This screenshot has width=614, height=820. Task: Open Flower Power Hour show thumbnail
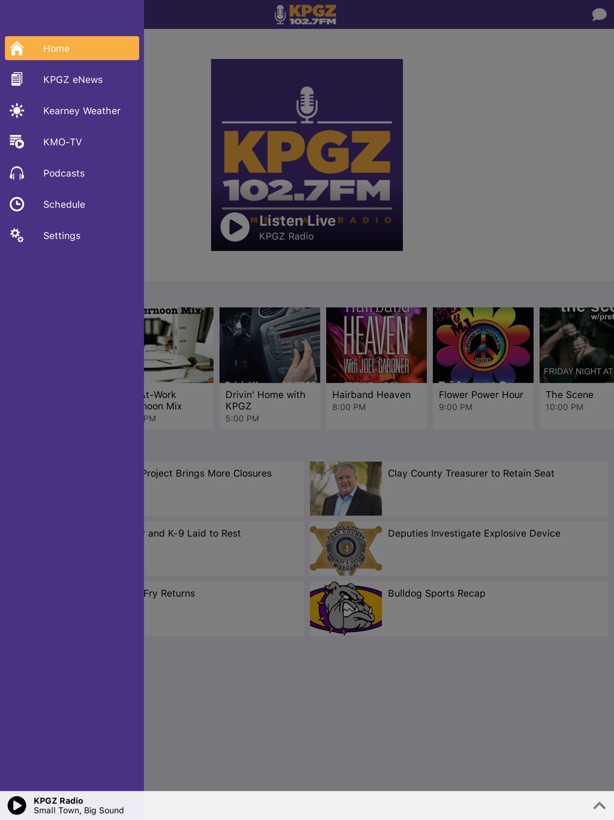click(x=483, y=345)
